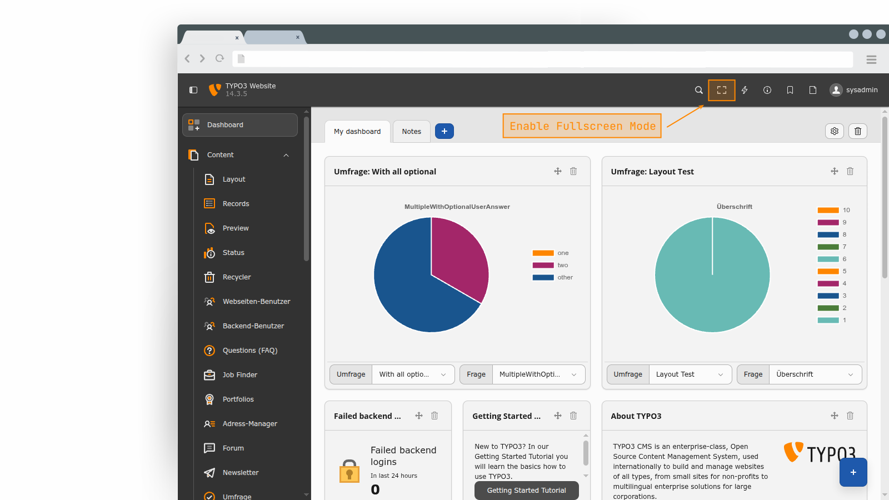
Task: Delete the current dashboard with trash button
Action: click(858, 131)
